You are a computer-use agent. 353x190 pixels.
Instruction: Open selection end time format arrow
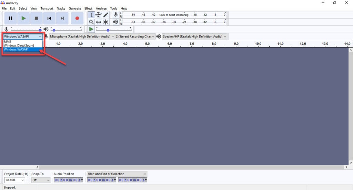[146, 180]
